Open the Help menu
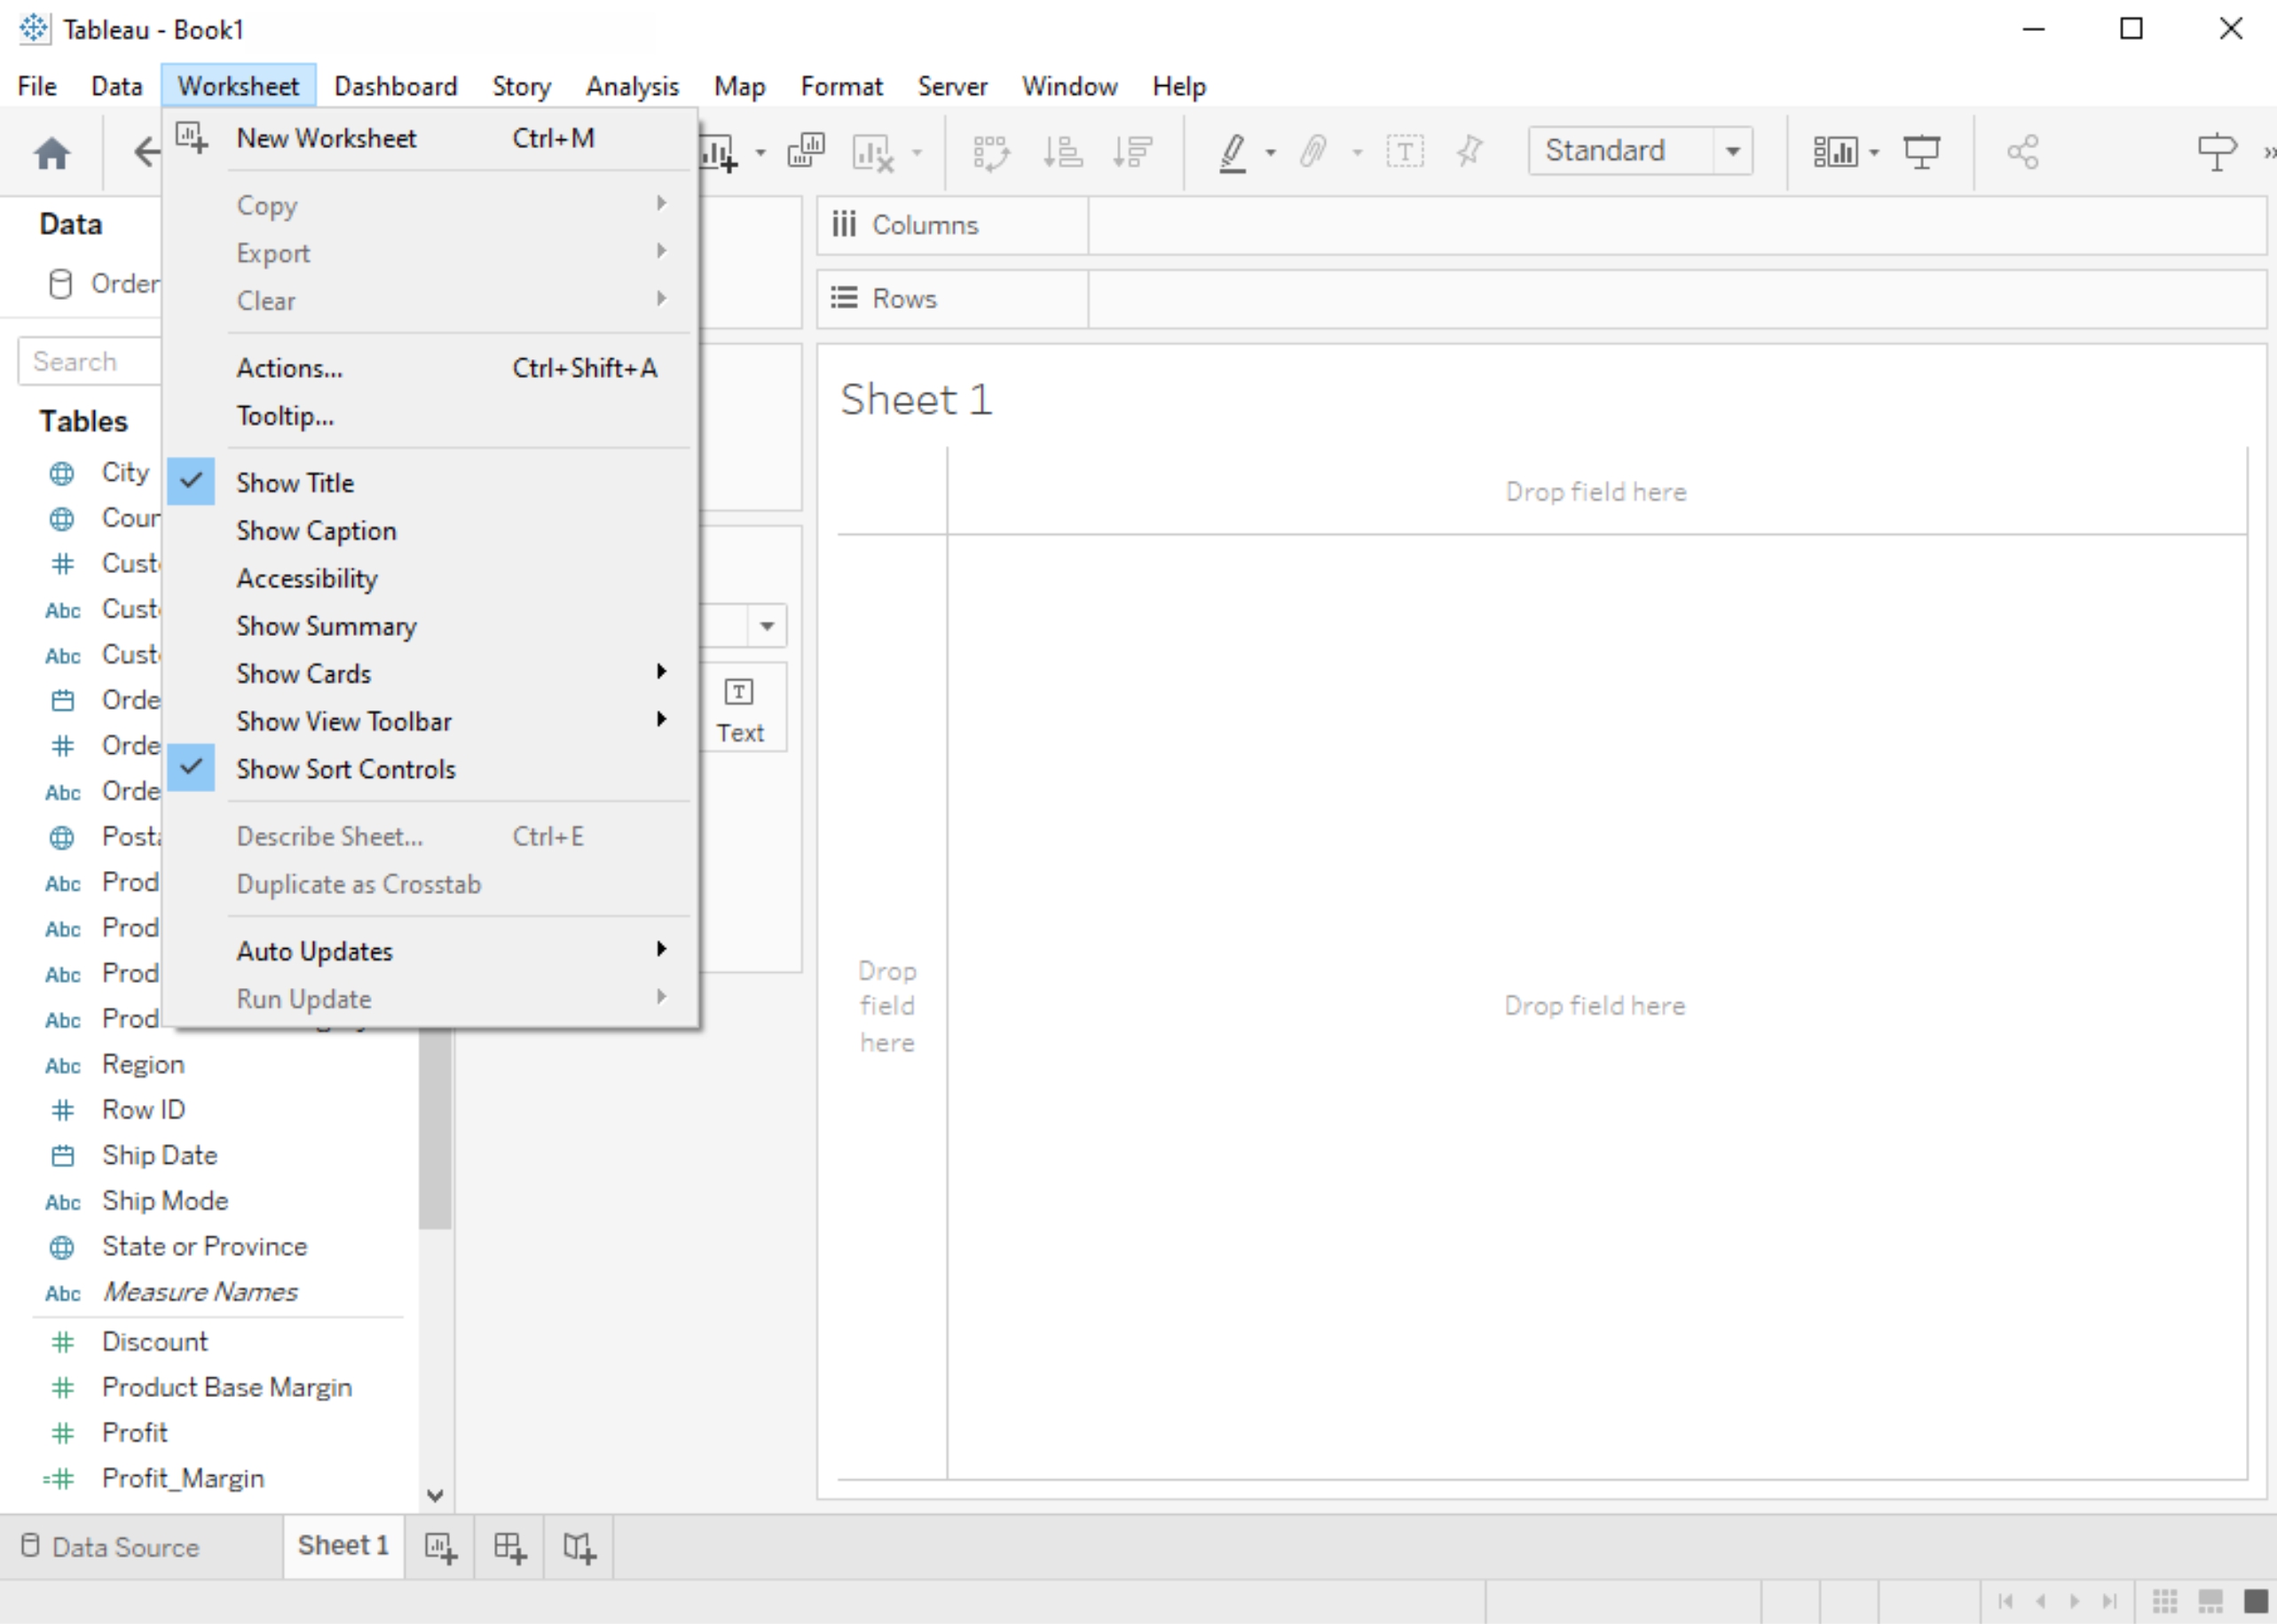This screenshot has height=1624, width=2277. (x=1178, y=86)
